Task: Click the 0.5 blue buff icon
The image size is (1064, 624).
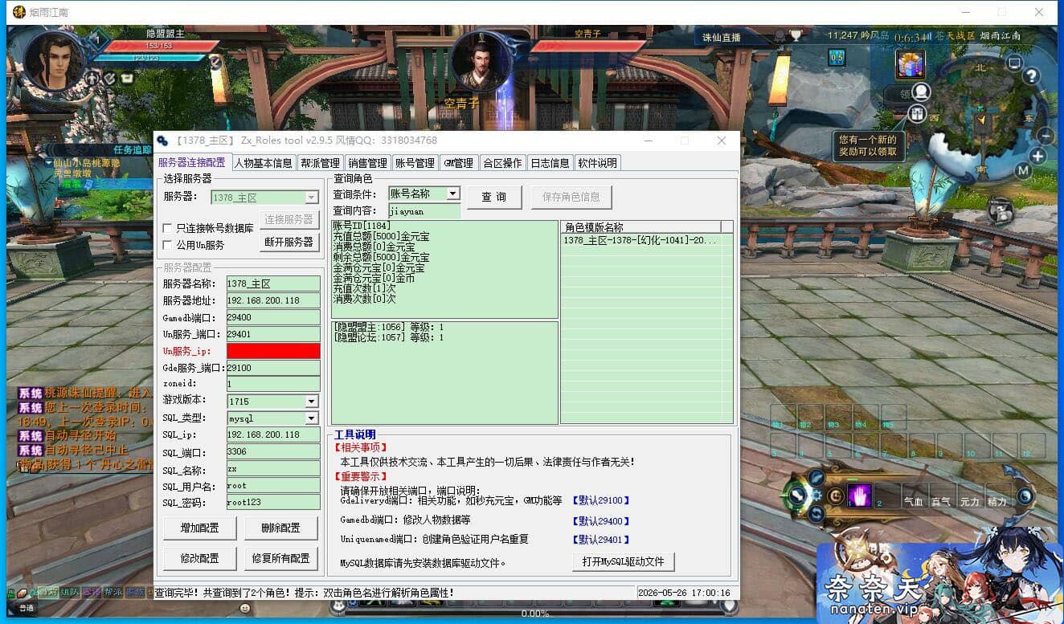Action: point(837,58)
